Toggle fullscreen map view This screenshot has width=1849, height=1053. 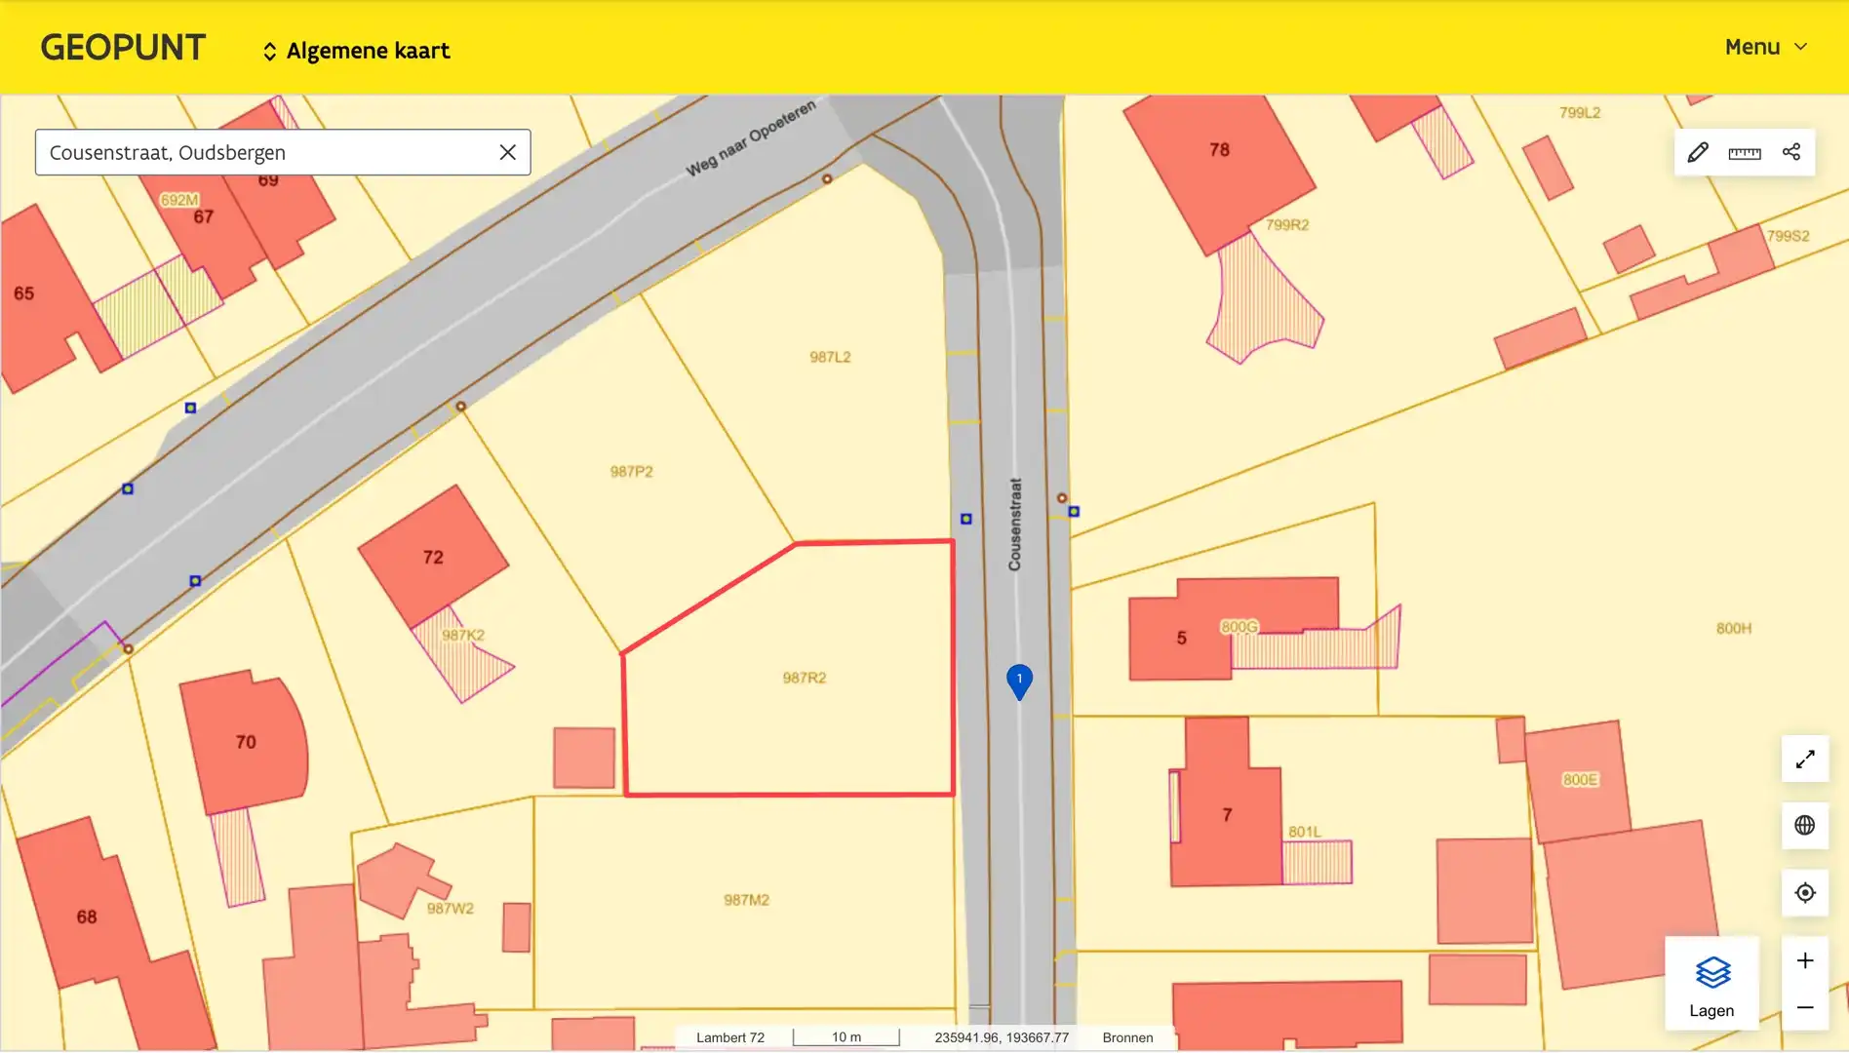click(x=1805, y=759)
